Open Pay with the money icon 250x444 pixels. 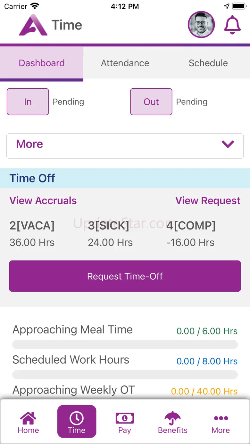tap(125, 418)
